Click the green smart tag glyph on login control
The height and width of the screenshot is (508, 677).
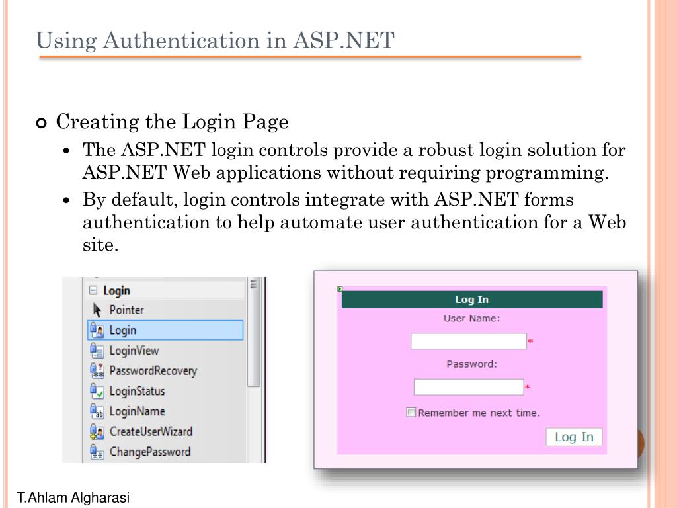[x=340, y=289]
